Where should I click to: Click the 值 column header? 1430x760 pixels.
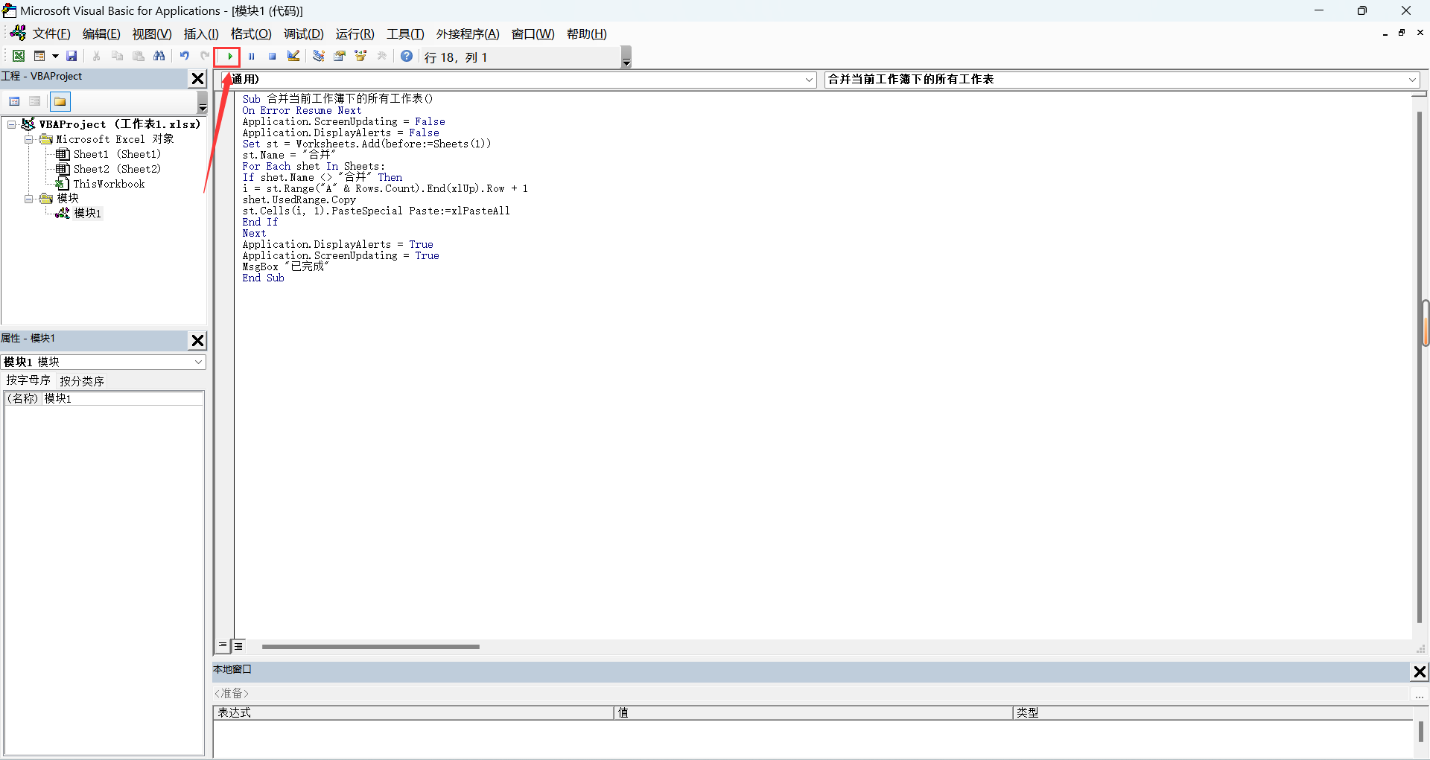(x=813, y=713)
